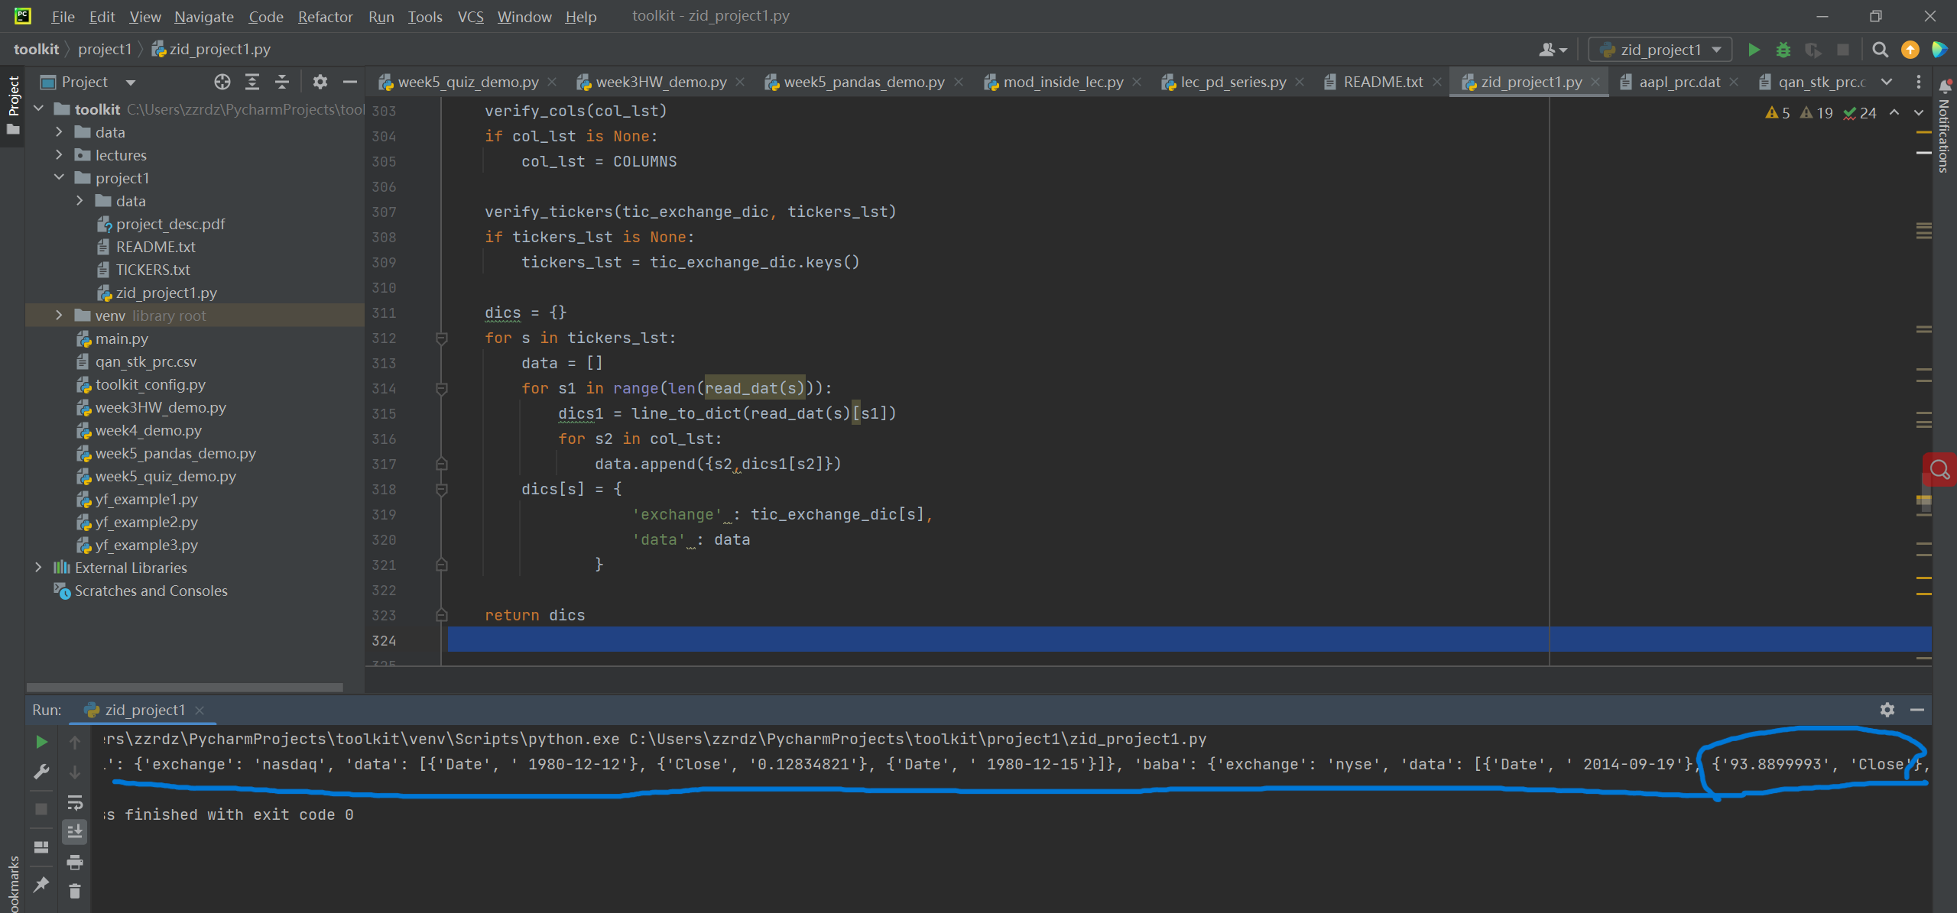Open run configuration wrench icon

41,772
